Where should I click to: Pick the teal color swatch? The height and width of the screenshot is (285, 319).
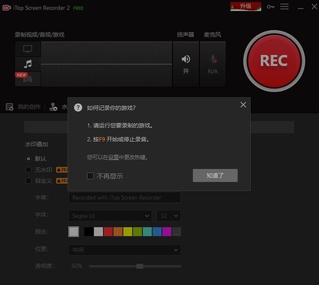tap(147, 232)
